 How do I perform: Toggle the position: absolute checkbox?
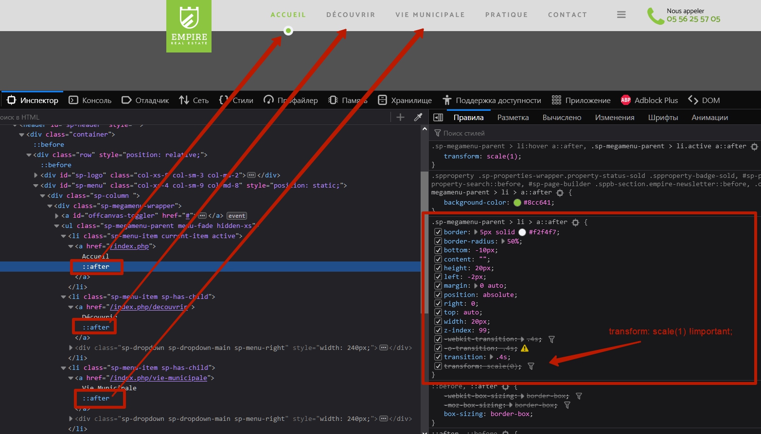click(438, 295)
